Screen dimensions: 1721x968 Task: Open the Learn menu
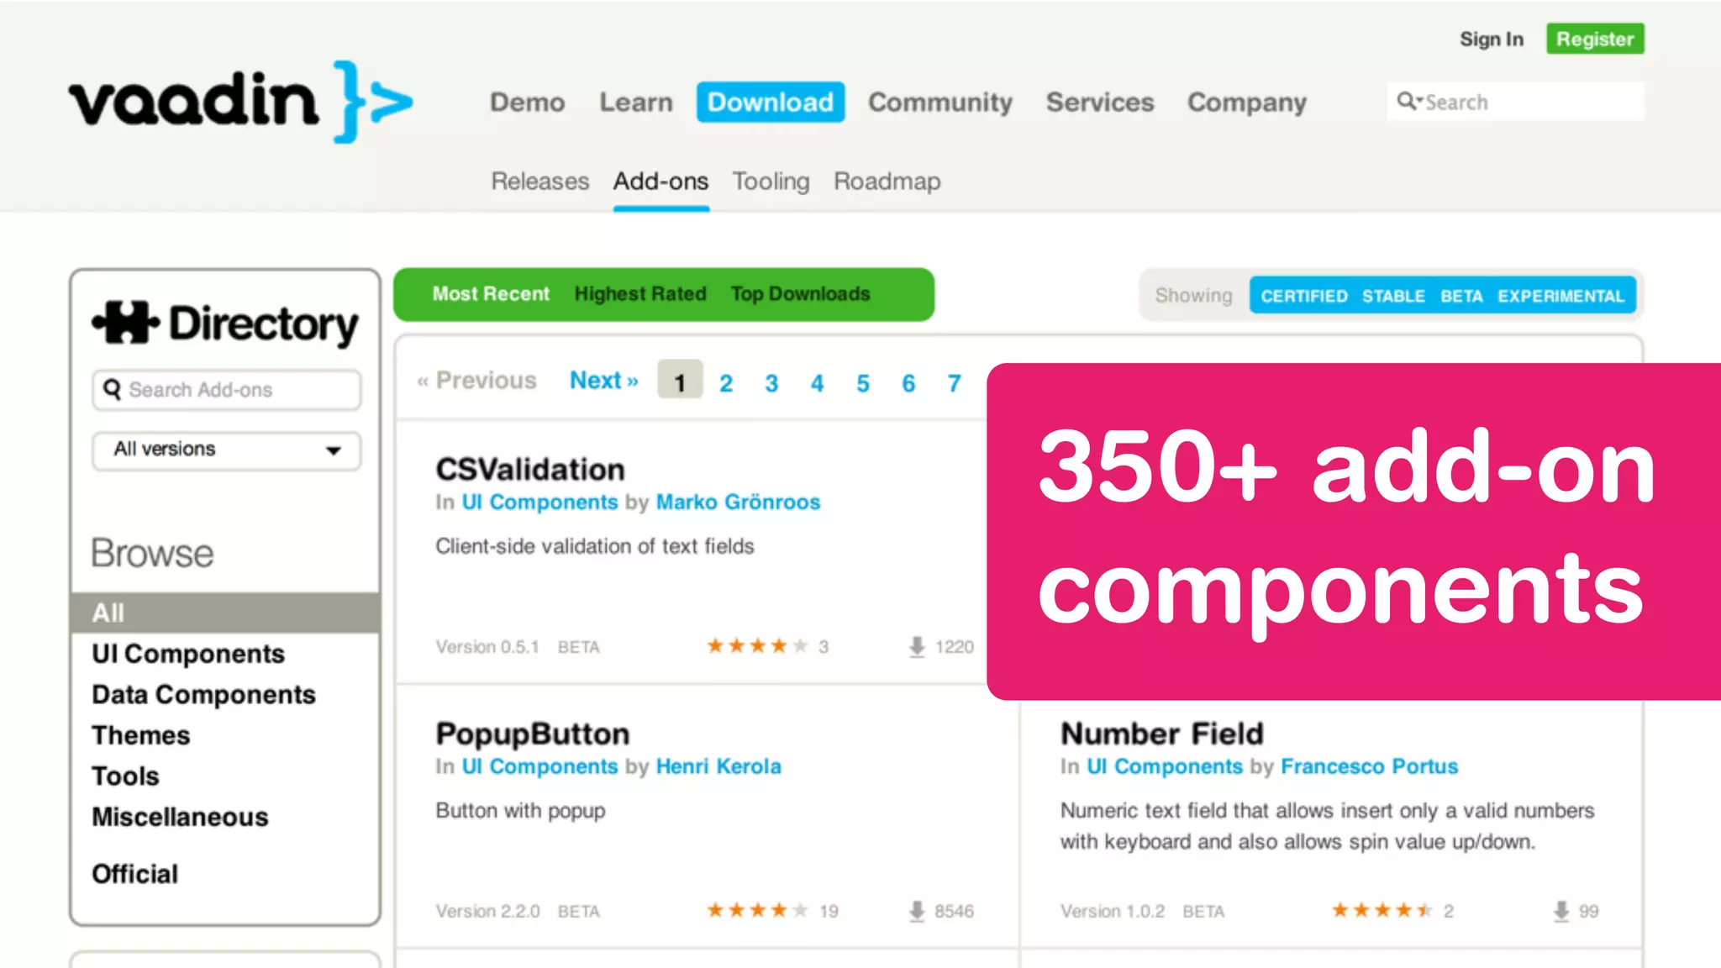point(636,102)
